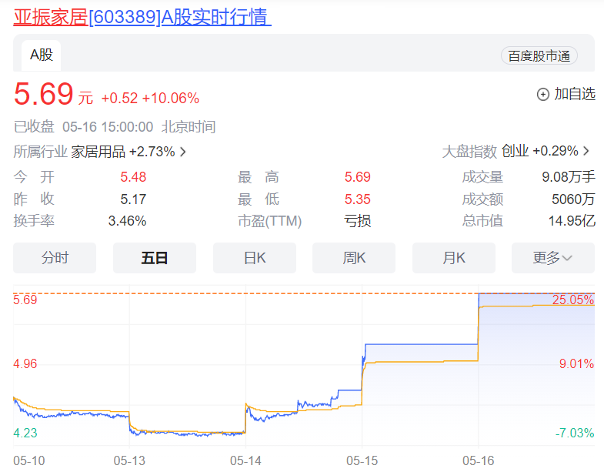
Task: Click the 成交额 value 5060万
Action: tap(573, 199)
